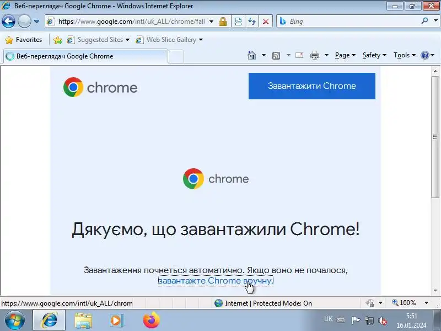The width and height of the screenshot is (441, 331).
Task: Click the Internet Explorer taskbar icon
Action: click(50, 320)
